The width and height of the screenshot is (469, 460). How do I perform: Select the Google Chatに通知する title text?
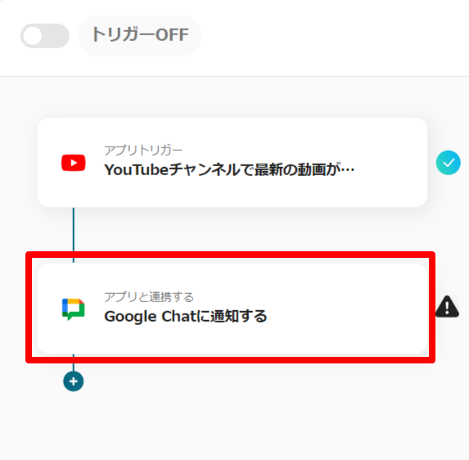(x=186, y=317)
